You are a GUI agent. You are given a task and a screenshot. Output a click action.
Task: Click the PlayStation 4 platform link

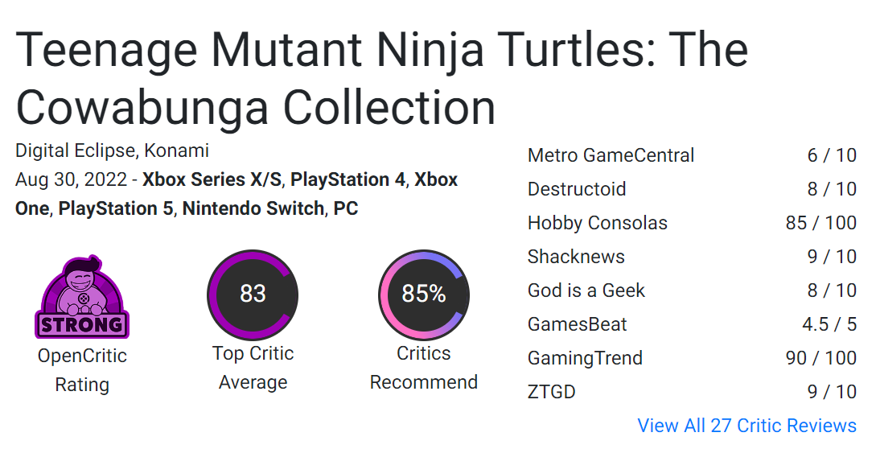[348, 179]
